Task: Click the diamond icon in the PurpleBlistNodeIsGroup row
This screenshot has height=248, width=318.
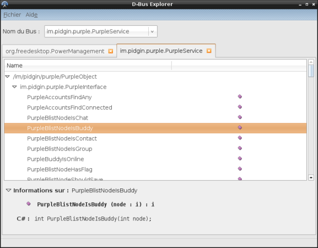Action: point(240,148)
